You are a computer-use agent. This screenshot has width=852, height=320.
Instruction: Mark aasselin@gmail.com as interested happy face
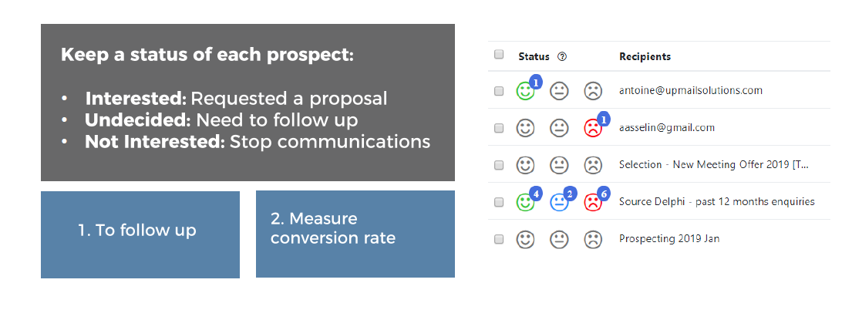[525, 128]
